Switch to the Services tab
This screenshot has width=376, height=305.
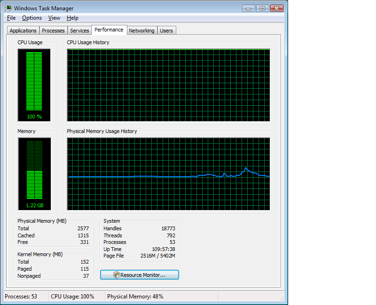click(x=79, y=31)
